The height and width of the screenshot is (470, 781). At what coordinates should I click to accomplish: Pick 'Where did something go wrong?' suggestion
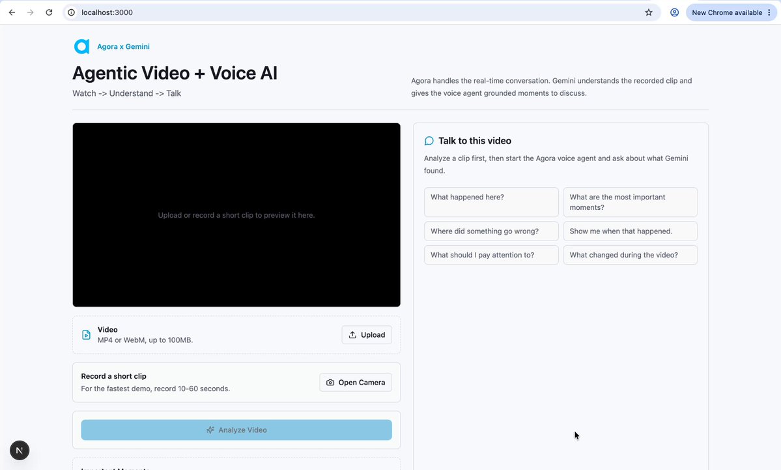[x=491, y=231]
